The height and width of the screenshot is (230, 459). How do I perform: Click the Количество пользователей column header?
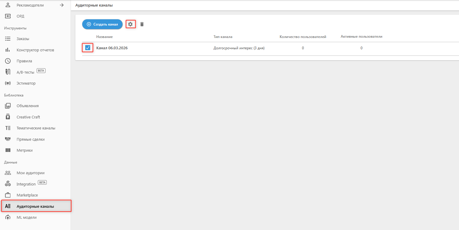[x=303, y=37]
